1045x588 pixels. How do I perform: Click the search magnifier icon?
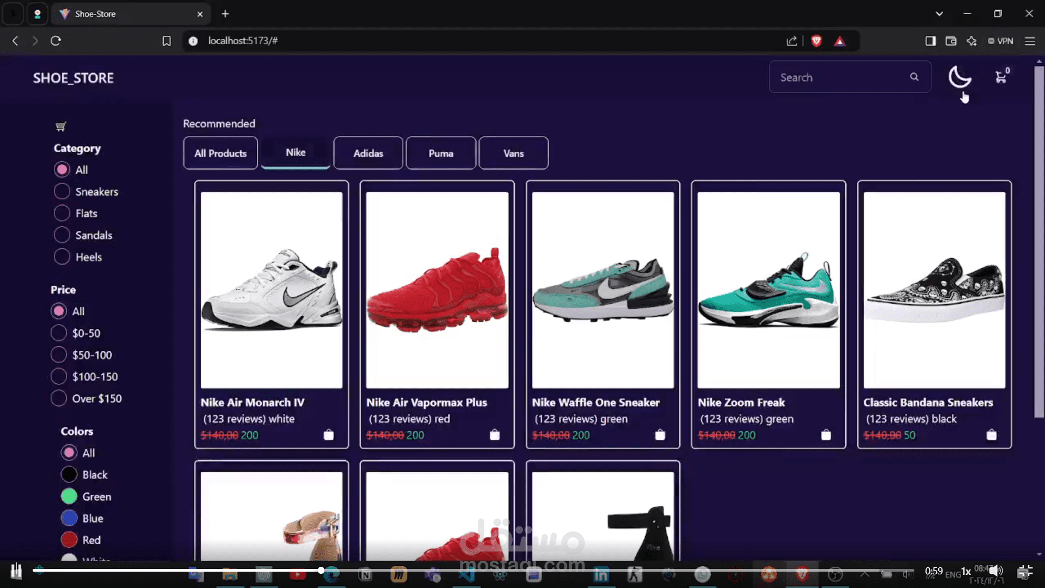pyautogui.click(x=914, y=77)
